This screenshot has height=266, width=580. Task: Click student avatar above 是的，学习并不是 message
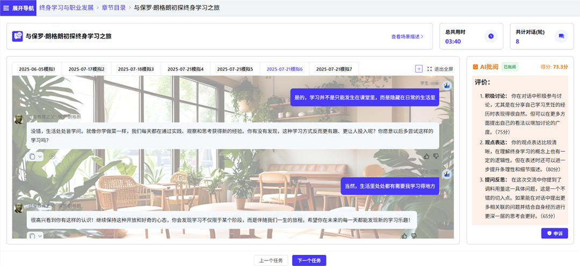click(x=447, y=85)
